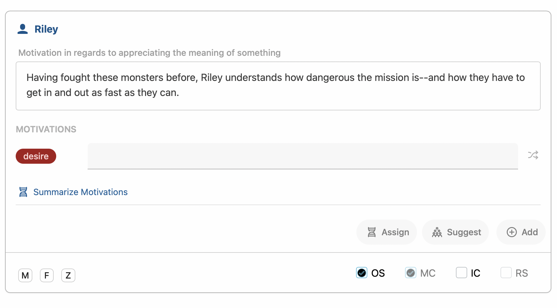
Task: Check the RS checkbox
Action: pyautogui.click(x=506, y=273)
